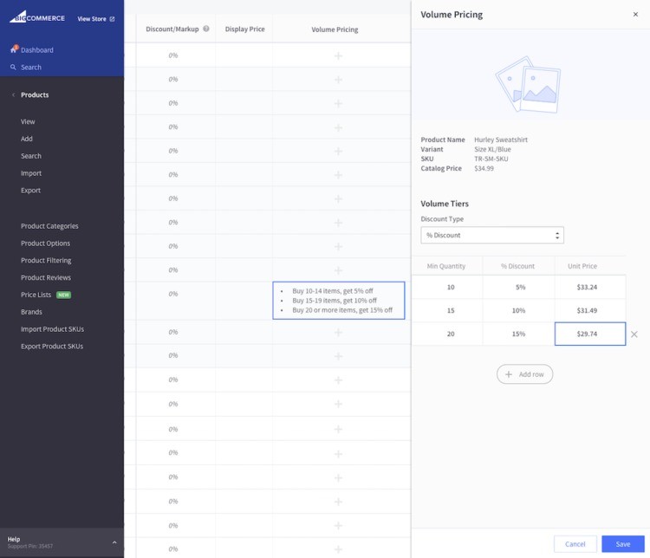Click the Cancel button

coord(575,544)
